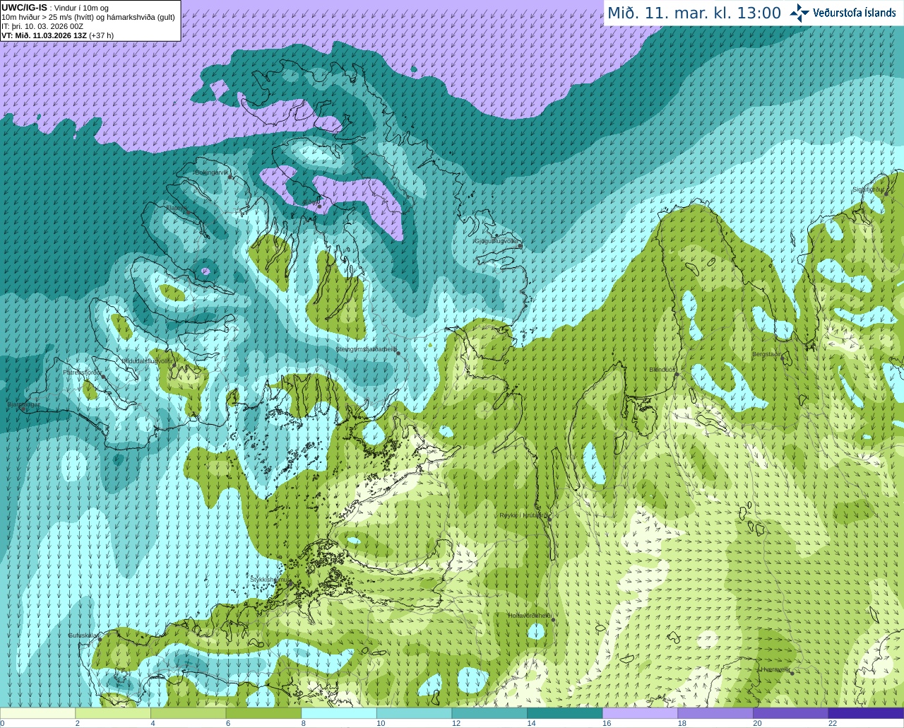
Task: Select the 12–14 m/s teal legend swatch
Action: [x=489, y=713]
